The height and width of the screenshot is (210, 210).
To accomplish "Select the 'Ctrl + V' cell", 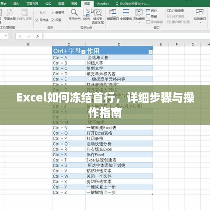I will [x=69, y=171].
